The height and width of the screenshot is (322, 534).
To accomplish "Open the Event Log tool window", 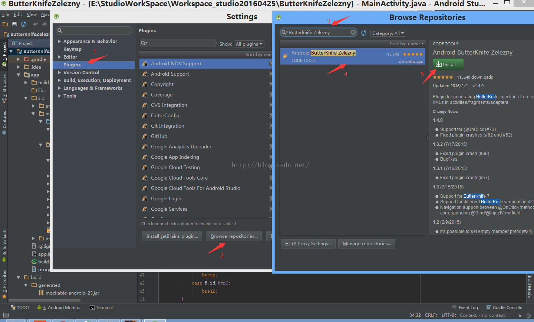I will 465,307.
